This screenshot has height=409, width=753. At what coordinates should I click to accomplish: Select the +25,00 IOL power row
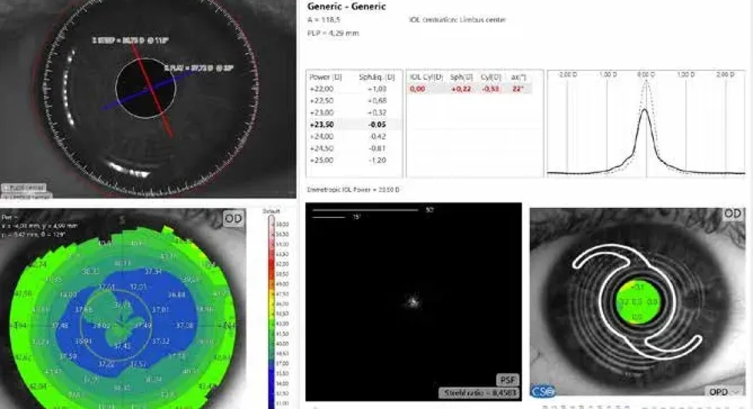[353, 160]
